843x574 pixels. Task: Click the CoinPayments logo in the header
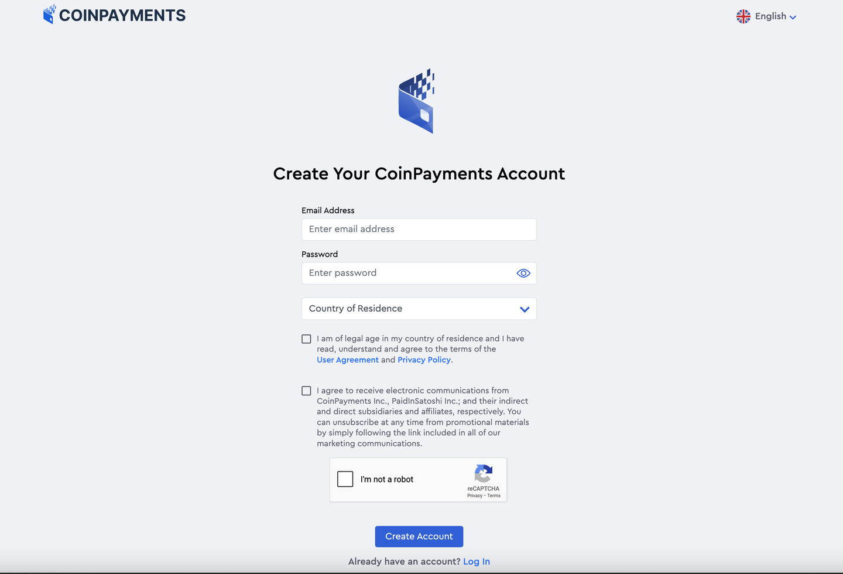pos(50,14)
